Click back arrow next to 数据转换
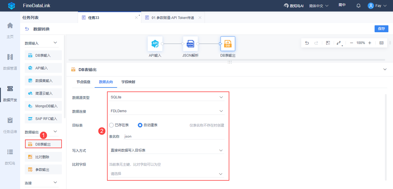This screenshot has width=393, height=189. (27, 29)
